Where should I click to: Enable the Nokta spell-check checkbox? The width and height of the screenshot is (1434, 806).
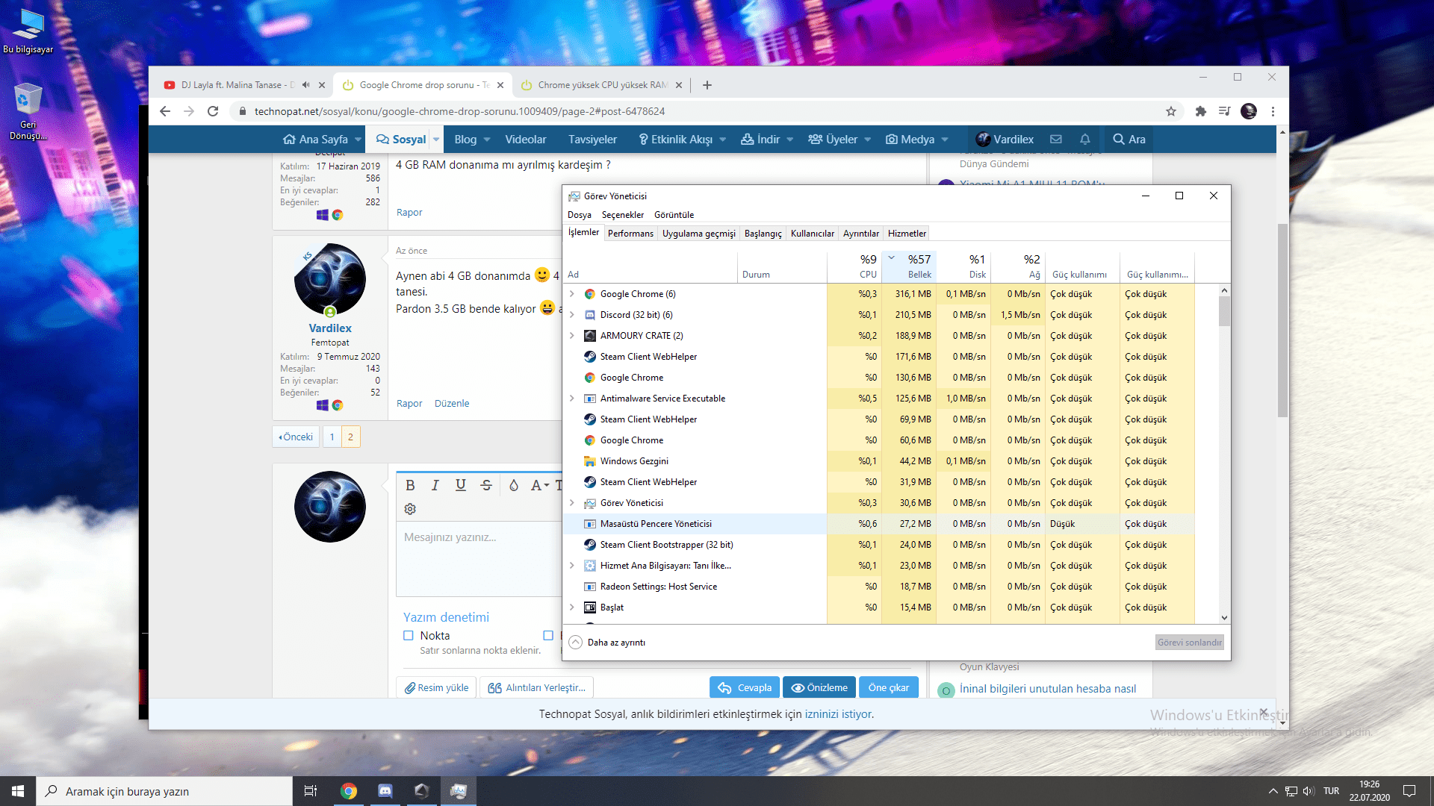pyautogui.click(x=409, y=636)
